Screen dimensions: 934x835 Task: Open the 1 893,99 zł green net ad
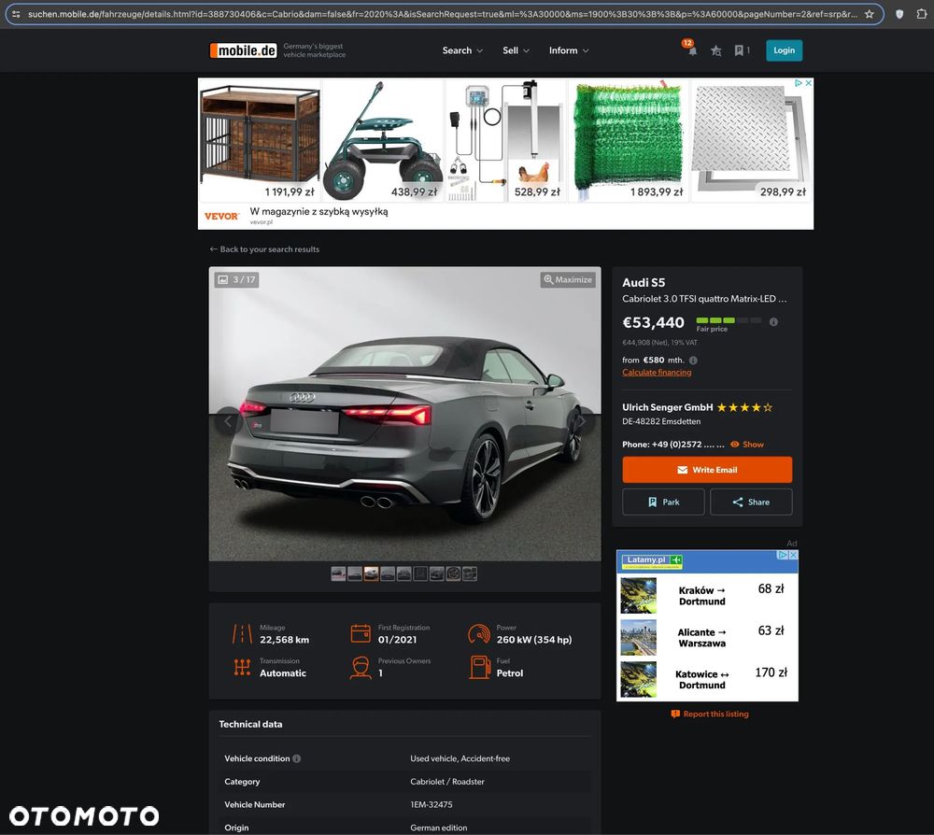click(629, 140)
